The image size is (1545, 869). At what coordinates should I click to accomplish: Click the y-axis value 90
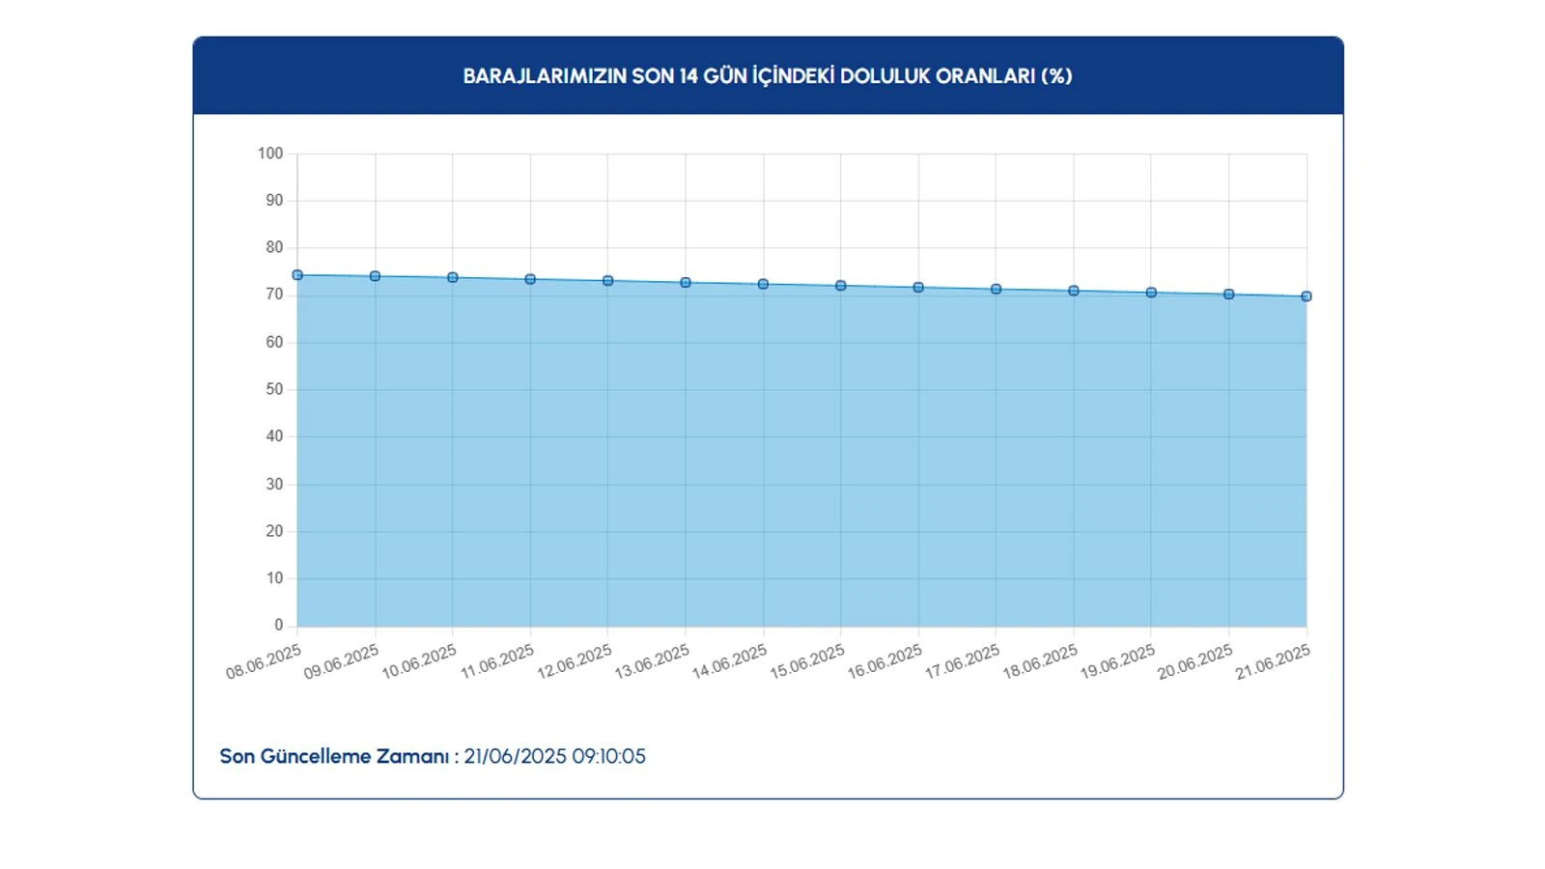point(275,201)
